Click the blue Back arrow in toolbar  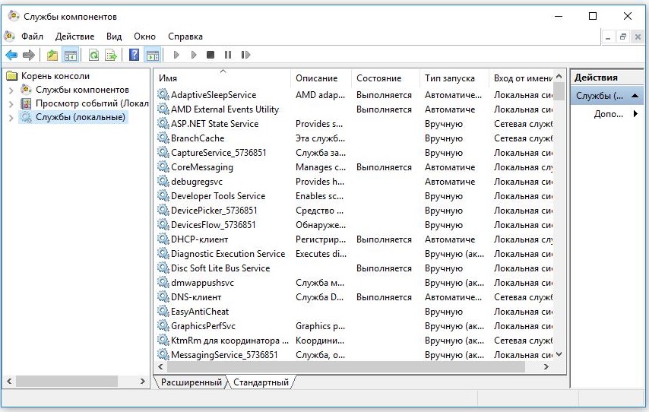tap(11, 55)
